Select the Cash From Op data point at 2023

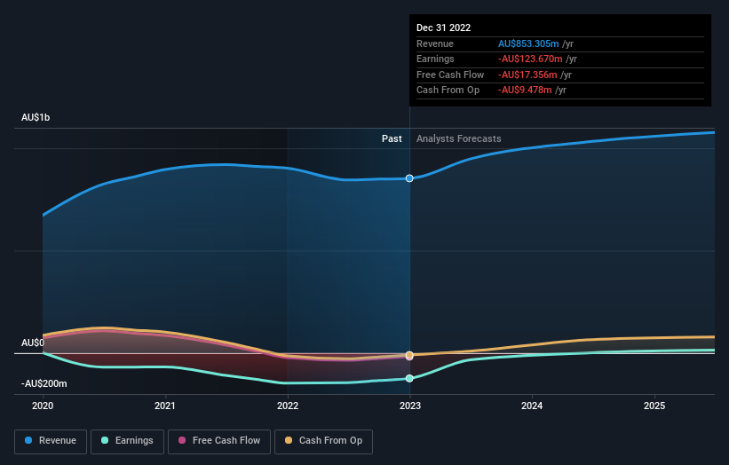coord(409,355)
